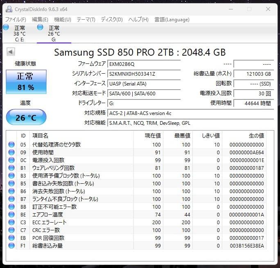The image size is (280, 268).
Task: Click the status icon of row 0C 電源投入回数
Action: 11,160
